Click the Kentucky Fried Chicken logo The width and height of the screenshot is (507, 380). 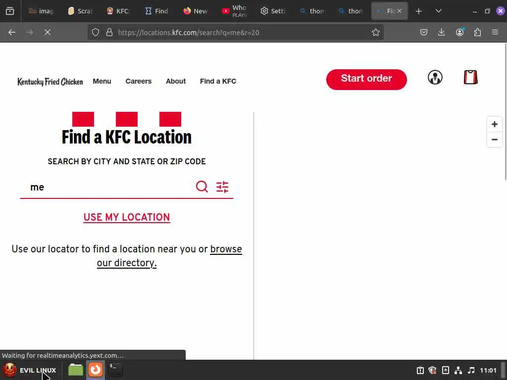click(x=50, y=82)
